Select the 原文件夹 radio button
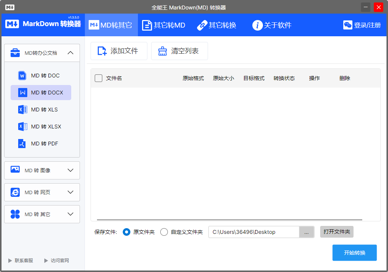This screenshot has width=388, height=272. pyautogui.click(x=127, y=232)
